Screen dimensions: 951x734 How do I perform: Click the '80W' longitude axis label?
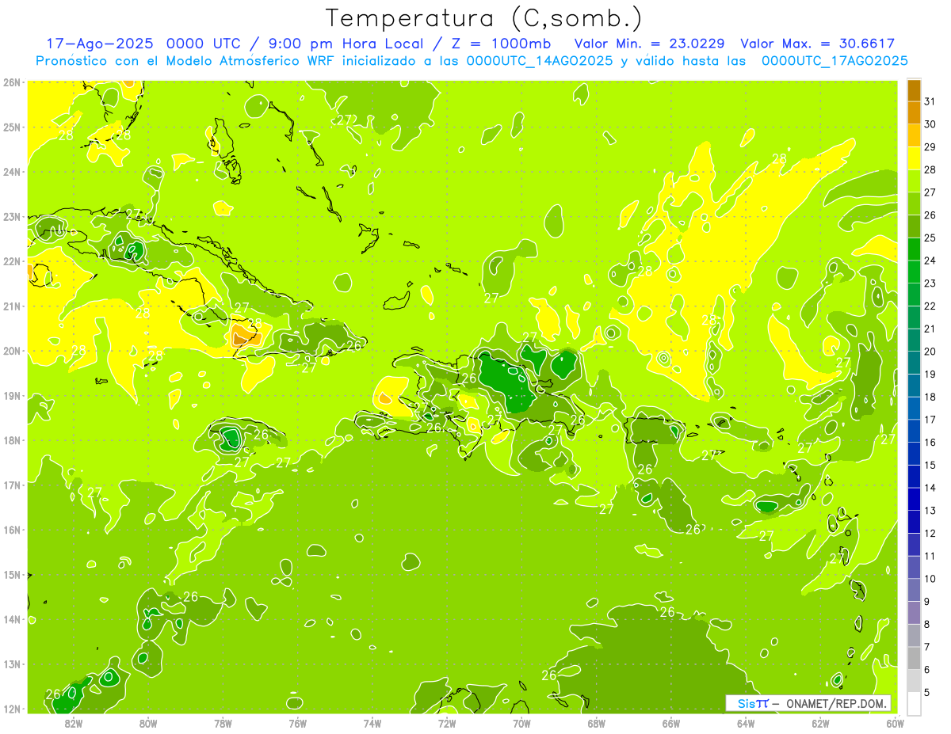click(x=148, y=723)
